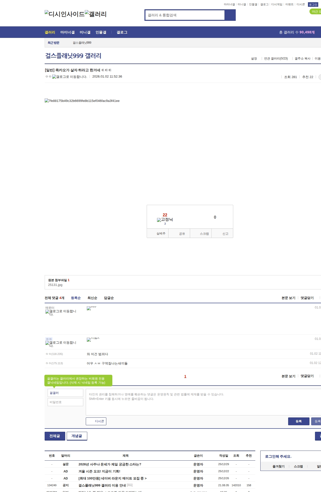321x492 pixels.
Task: Click the DCInside logo image
Action: (x=64, y=14)
